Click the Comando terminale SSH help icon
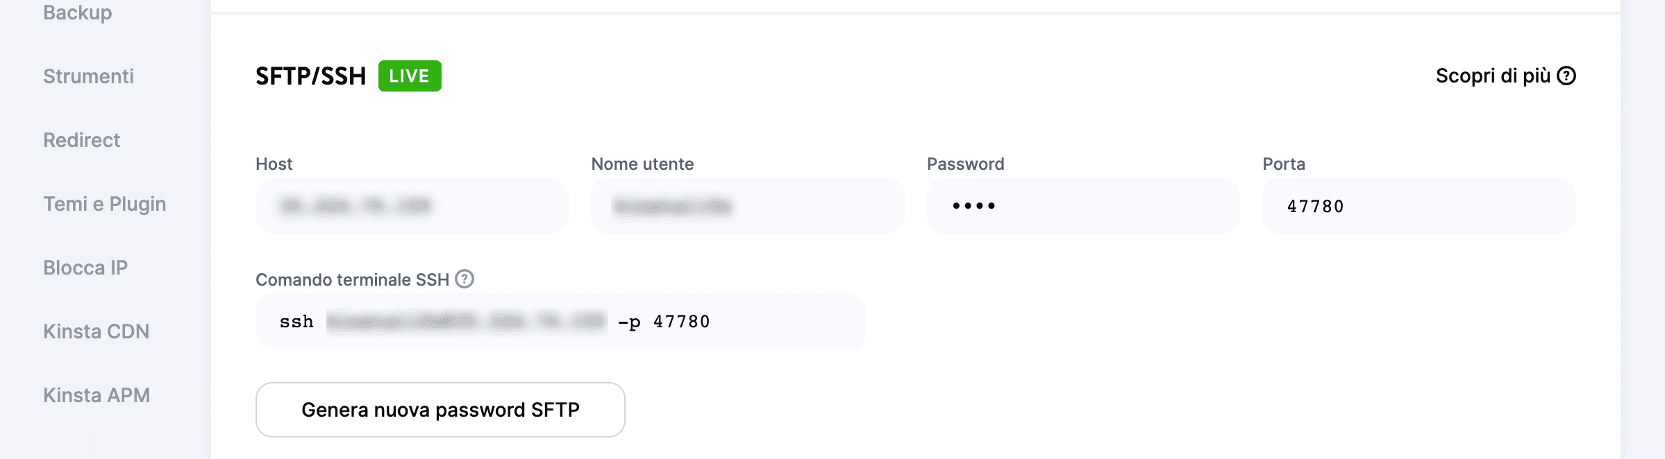 [x=464, y=280]
